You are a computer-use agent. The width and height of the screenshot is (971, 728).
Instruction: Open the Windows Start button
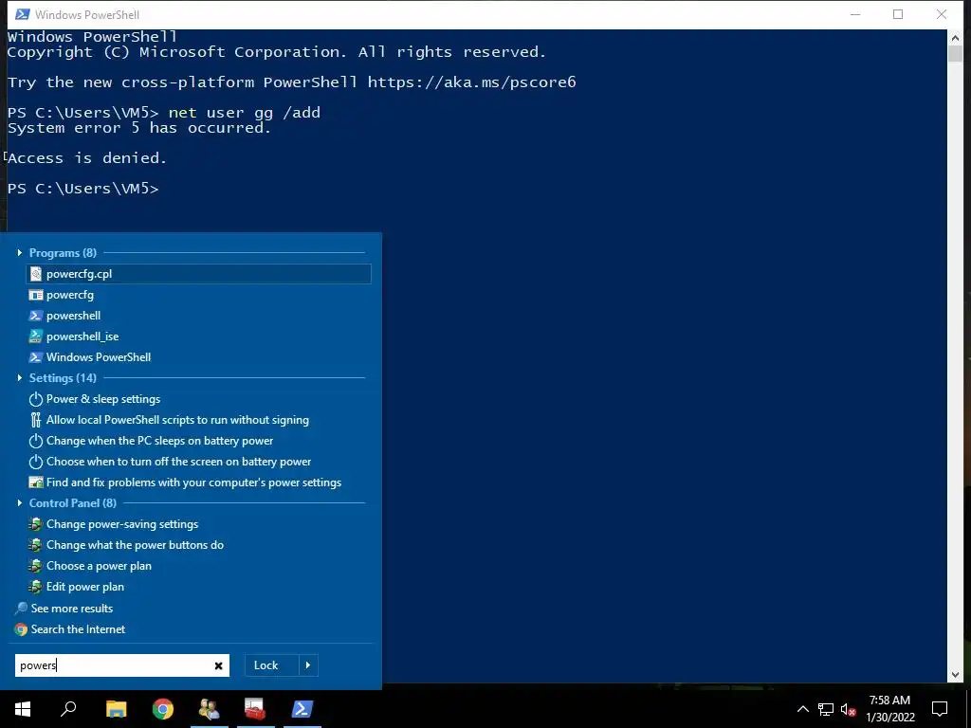[x=23, y=709]
